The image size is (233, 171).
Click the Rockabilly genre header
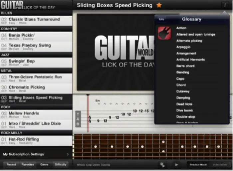pyautogui.click(x=36, y=133)
